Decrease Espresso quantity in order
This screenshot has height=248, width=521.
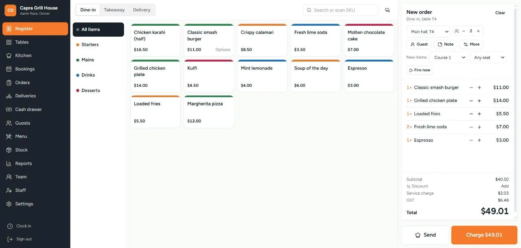coord(471,140)
